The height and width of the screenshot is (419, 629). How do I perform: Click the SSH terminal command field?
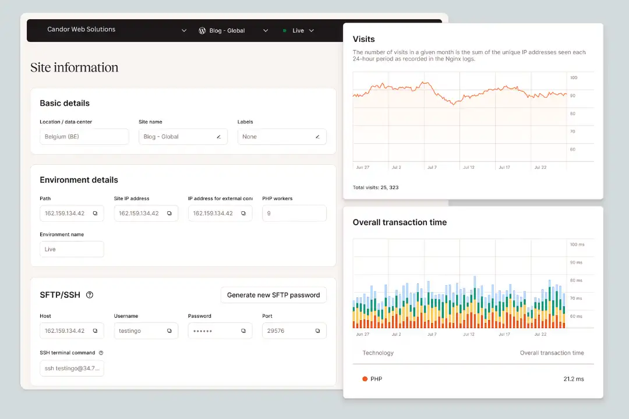(72, 368)
